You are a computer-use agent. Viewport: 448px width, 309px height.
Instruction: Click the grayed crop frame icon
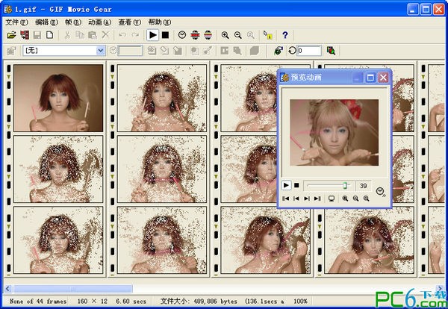coord(225,51)
